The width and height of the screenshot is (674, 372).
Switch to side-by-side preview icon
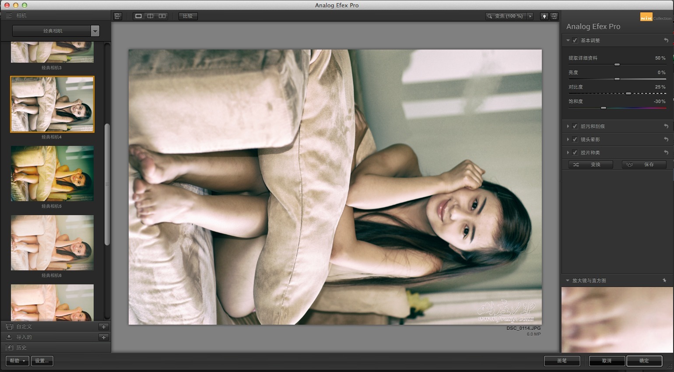pyautogui.click(x=162, y=16)
